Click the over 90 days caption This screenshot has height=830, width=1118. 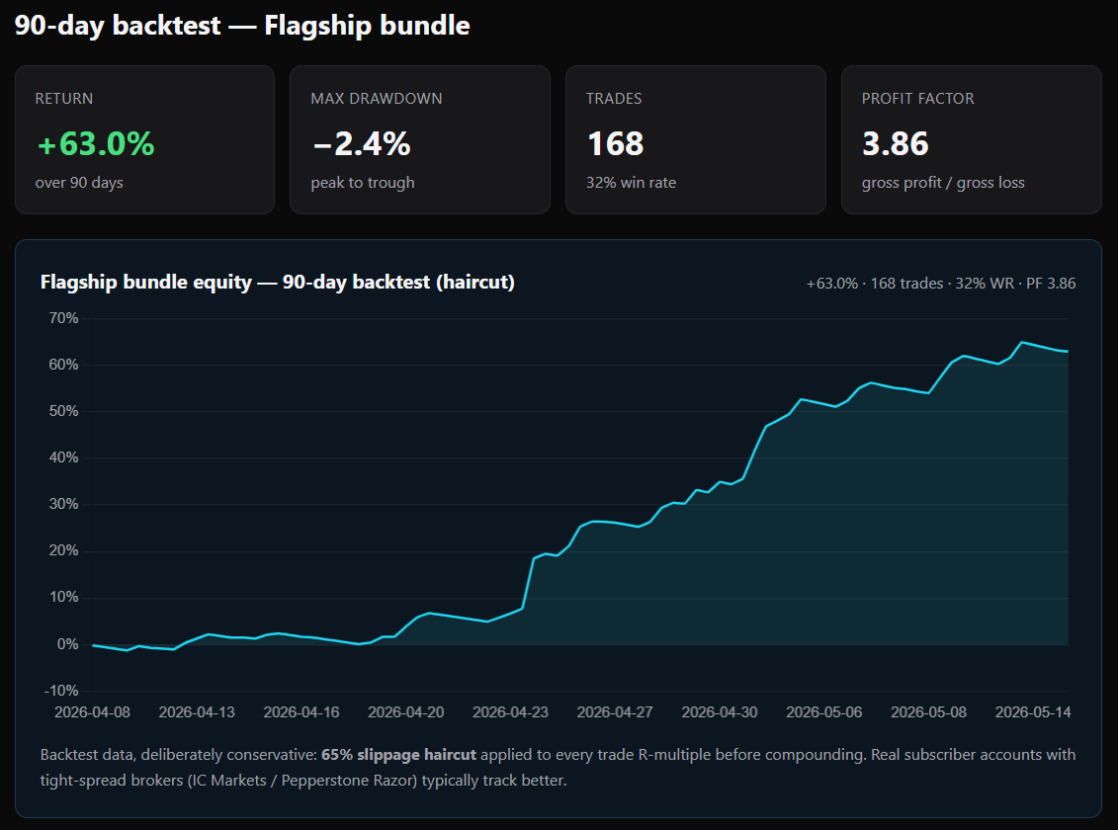pyautogui.click(x=79, y=183)
